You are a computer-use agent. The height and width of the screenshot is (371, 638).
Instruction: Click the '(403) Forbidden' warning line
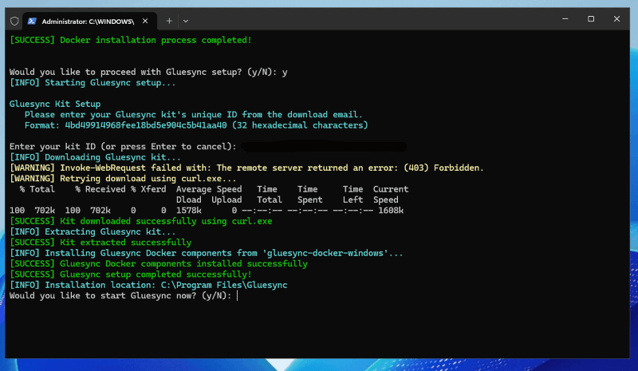pos(246,168)
